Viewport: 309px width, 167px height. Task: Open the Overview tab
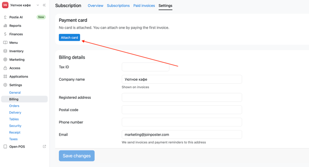pos(95,6)
